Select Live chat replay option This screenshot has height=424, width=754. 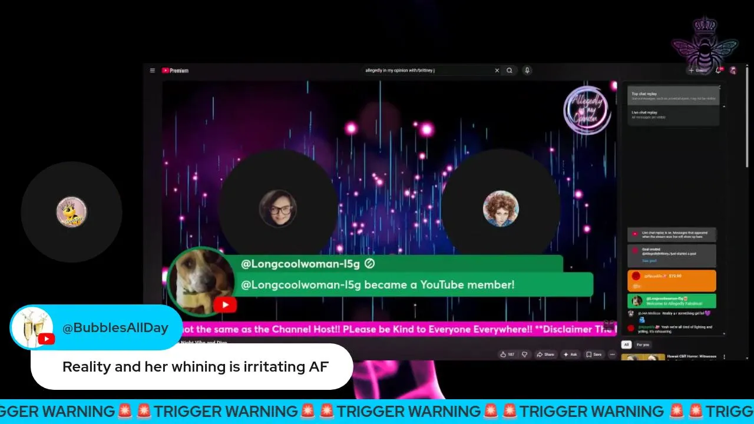pyautogui.click(x=673, y=114)
